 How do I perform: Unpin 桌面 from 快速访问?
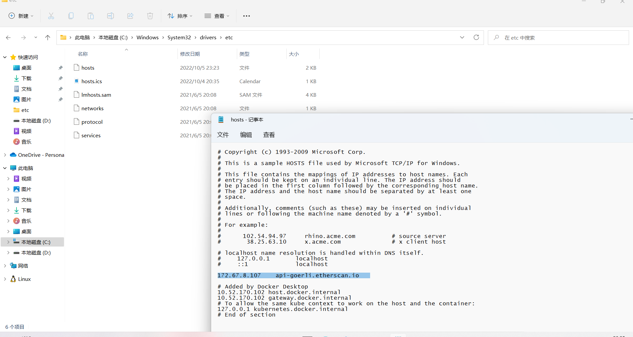coord(60,68)
